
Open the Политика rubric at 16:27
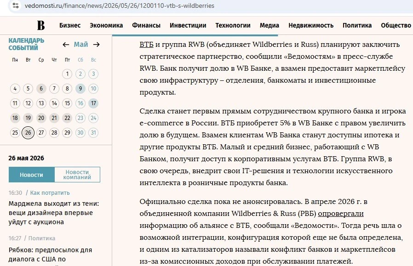tap(41, 238)
